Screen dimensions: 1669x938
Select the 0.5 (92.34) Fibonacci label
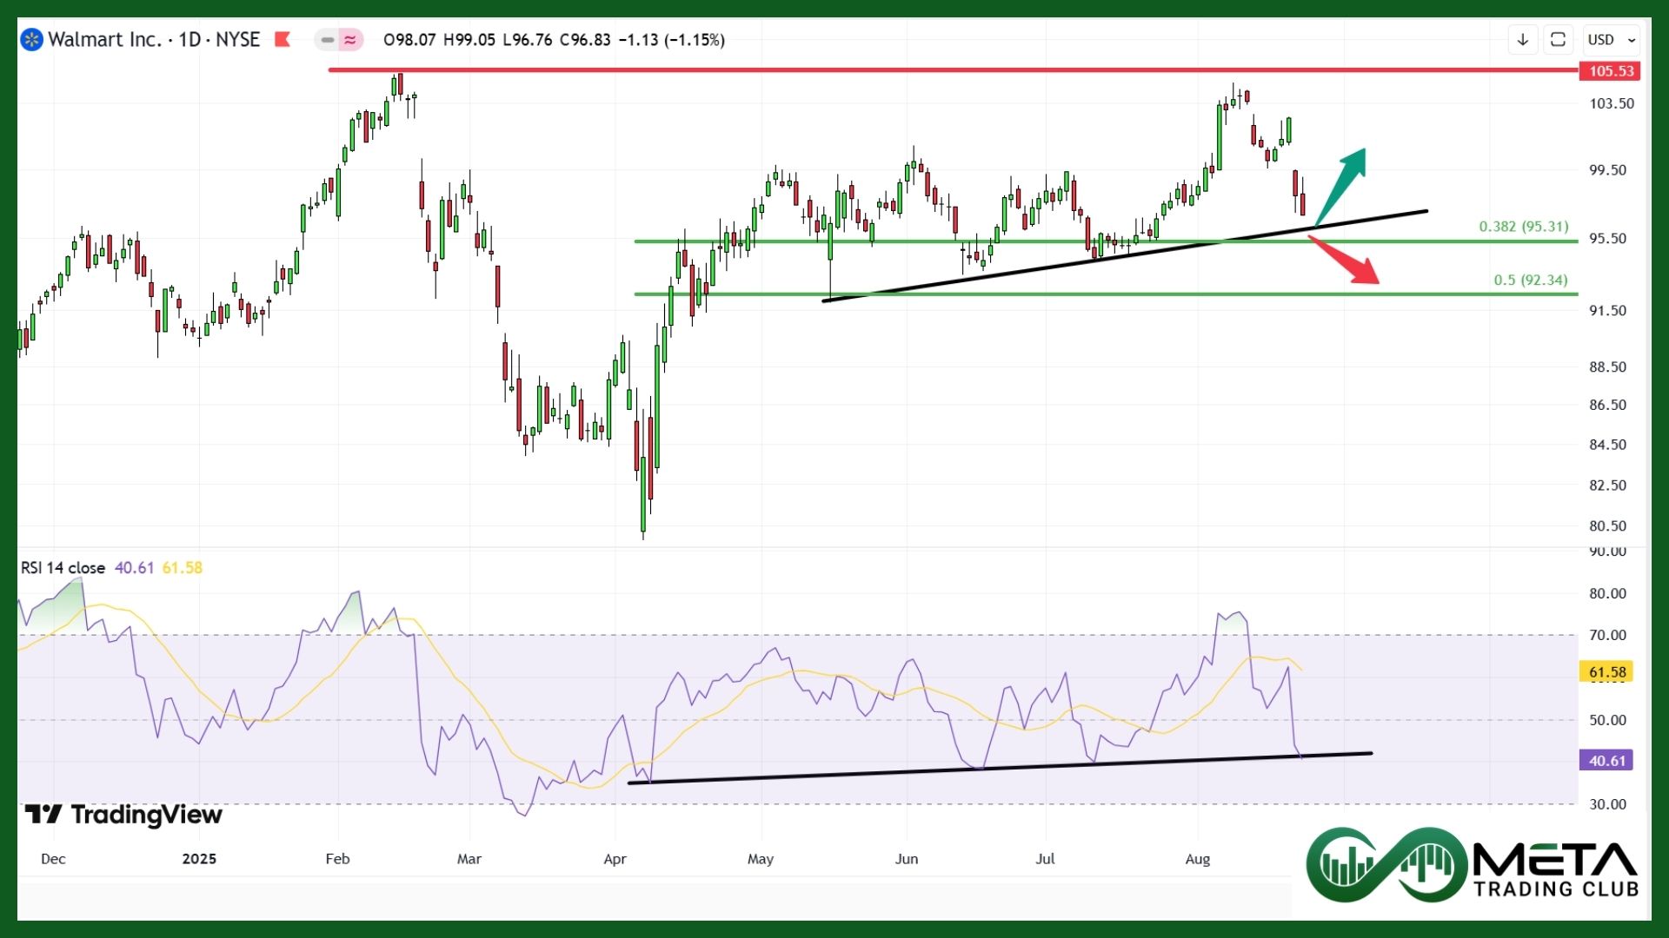click(1530, 281)
